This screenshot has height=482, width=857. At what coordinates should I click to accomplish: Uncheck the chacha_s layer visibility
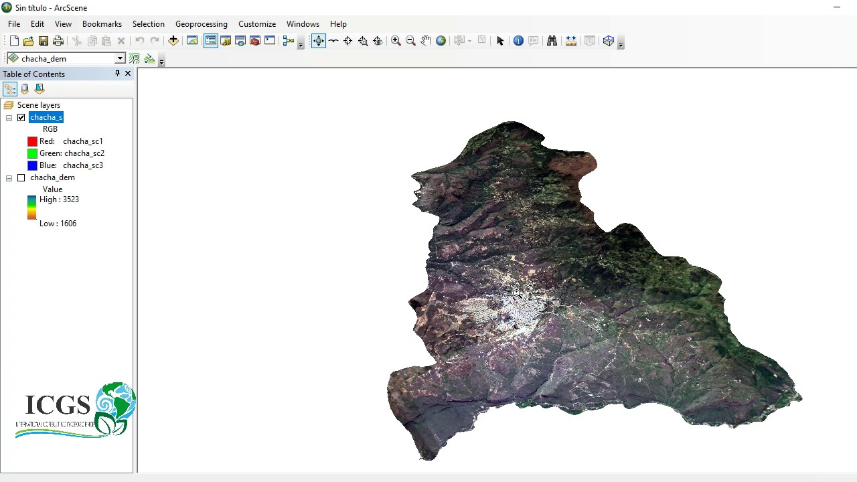pyautogui.click(x=21, y=117)
